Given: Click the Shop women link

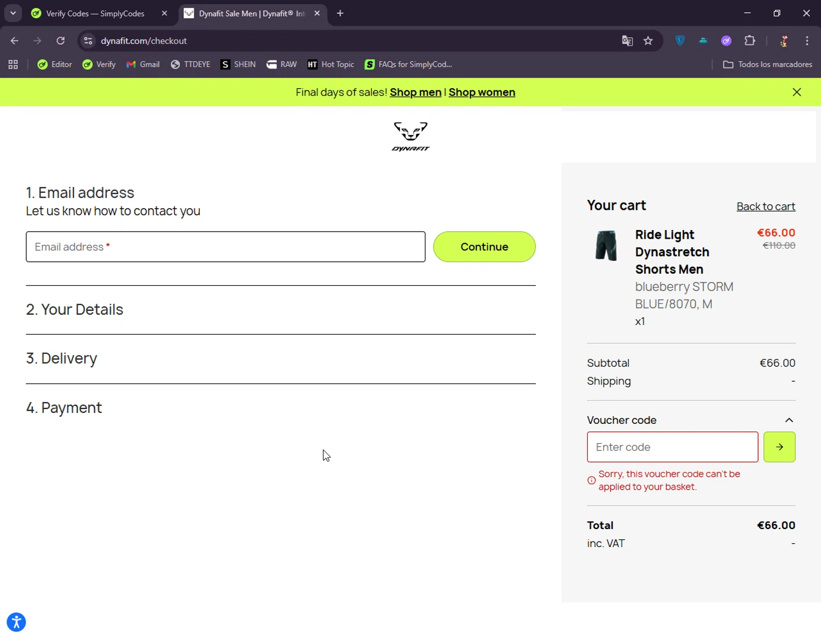Looking at the screenshot, I should (x=482, y=92).
